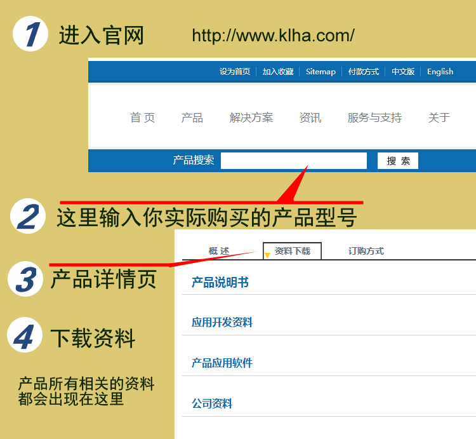Open the 解决方案 menu item
The width and height of the screenshot is (476, 439).
click(251, 118)
